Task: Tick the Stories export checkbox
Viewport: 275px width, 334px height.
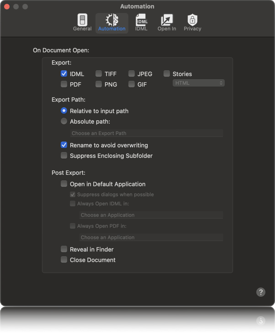Action: 167,74
